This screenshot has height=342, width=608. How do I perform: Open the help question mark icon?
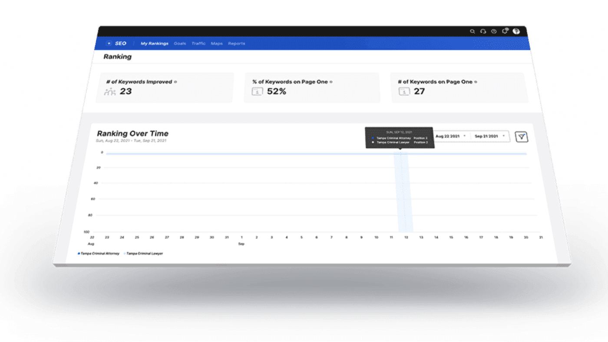click(x=494, y=31)
